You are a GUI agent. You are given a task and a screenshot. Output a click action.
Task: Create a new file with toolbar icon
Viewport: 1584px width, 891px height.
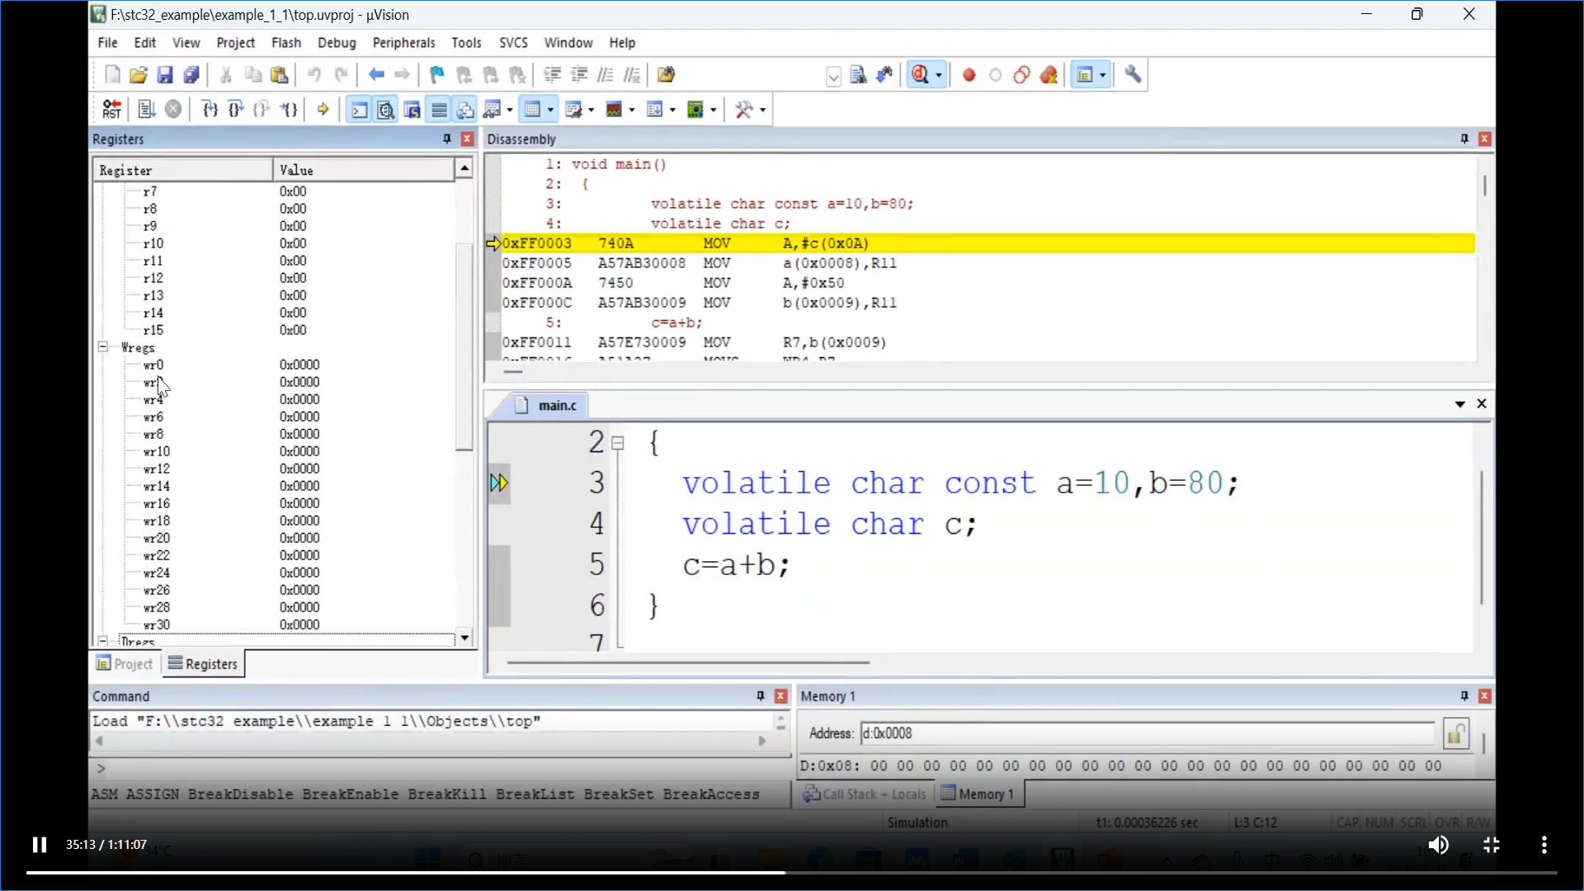(112, 75)
